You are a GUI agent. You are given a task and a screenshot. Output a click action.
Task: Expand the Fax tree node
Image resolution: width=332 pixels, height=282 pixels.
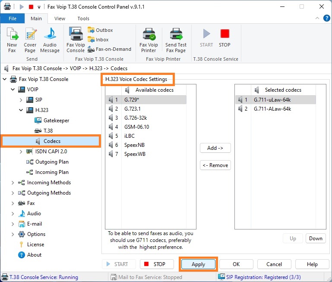(13, 203)
